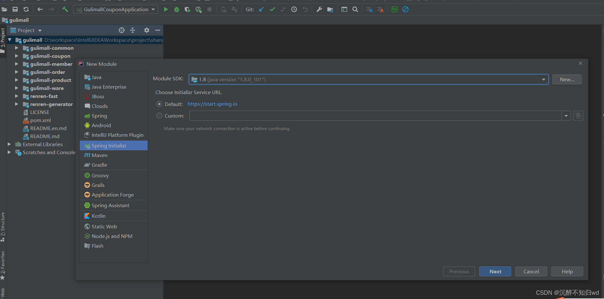Image resolution: width=604 pixels, height=299 pixels.
Task: Open the https://start.spring.io link
Action: [x=212, y=104]
